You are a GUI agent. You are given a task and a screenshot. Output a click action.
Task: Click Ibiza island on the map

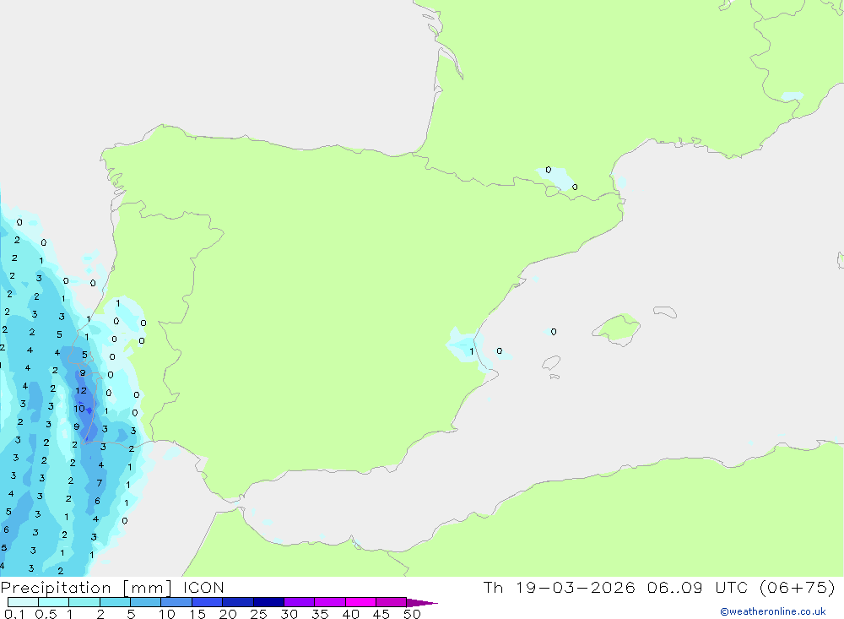pyautogui.click(x=551, y=362)
